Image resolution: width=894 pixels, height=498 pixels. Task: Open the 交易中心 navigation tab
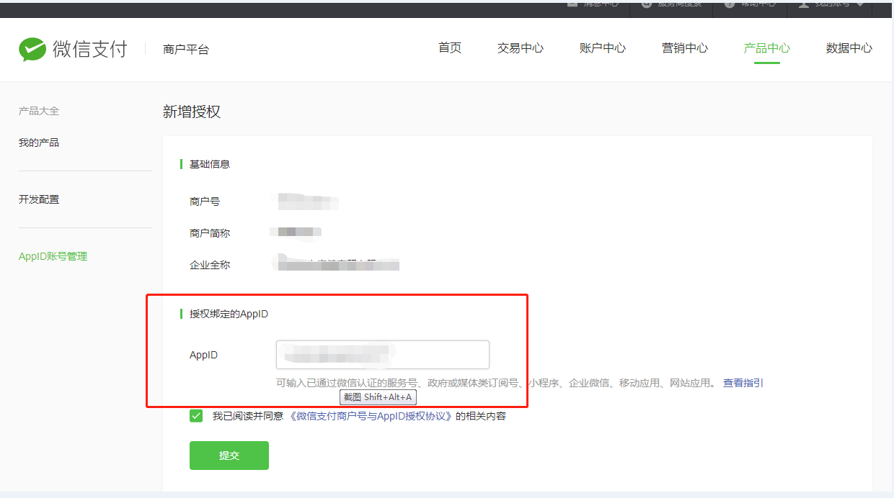click(x=520, y=48)
